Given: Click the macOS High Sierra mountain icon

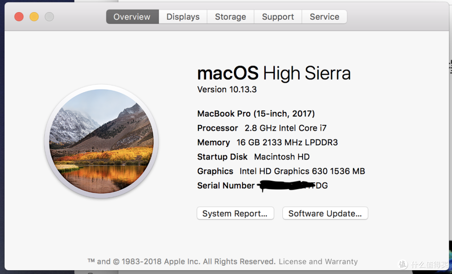Looking at the screenshot, I should click(101, 141).
